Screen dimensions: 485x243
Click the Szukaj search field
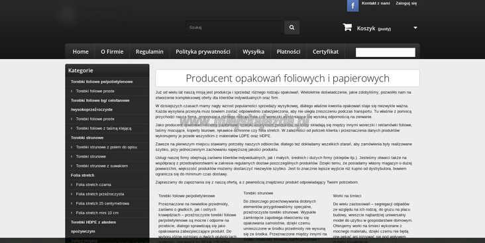click(235, 28)
